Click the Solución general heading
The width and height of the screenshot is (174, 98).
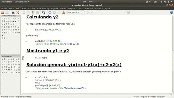point(74,65)
